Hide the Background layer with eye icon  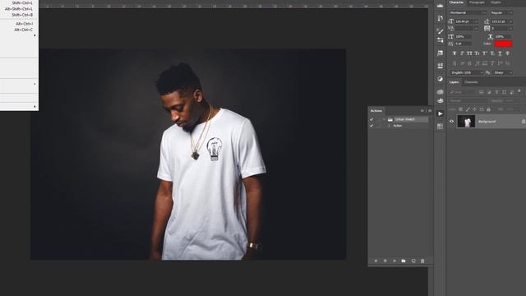[451, 122]
